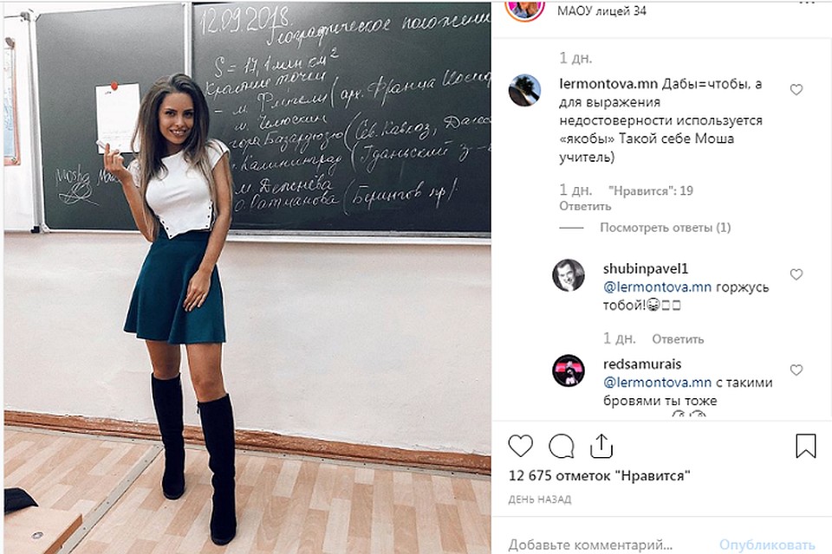Like the lermontova.mn comment
Screen dimensions: 832x554
click(x=796, y=90)
